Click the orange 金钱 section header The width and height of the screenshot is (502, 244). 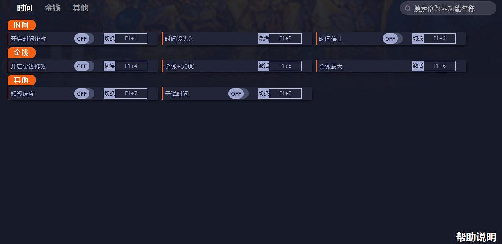click(x=21, y=53)
